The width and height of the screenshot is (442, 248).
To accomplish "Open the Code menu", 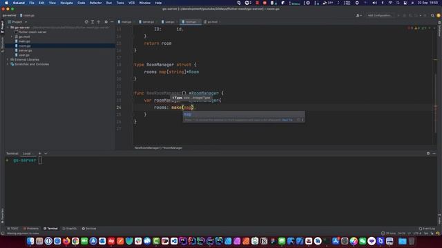I will click(81, 3).
